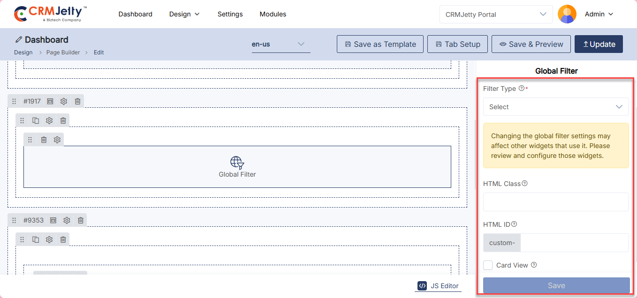Click the help icon beside HTML Class
The height and width of the screenshot is (298, 637).
[x=524, y=184]
